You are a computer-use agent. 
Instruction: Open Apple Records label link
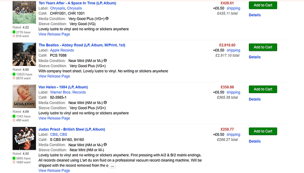(62, 50)
